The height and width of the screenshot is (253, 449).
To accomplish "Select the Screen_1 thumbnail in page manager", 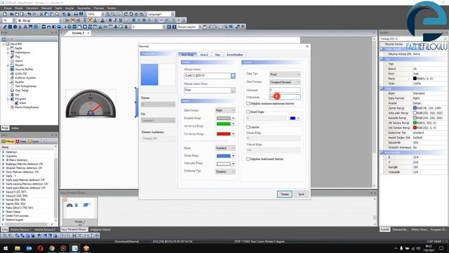I will coord(80,212).
